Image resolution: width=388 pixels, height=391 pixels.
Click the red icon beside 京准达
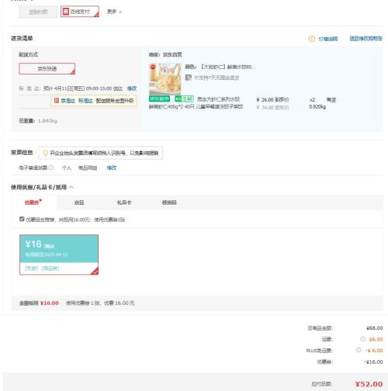point(57,100)
